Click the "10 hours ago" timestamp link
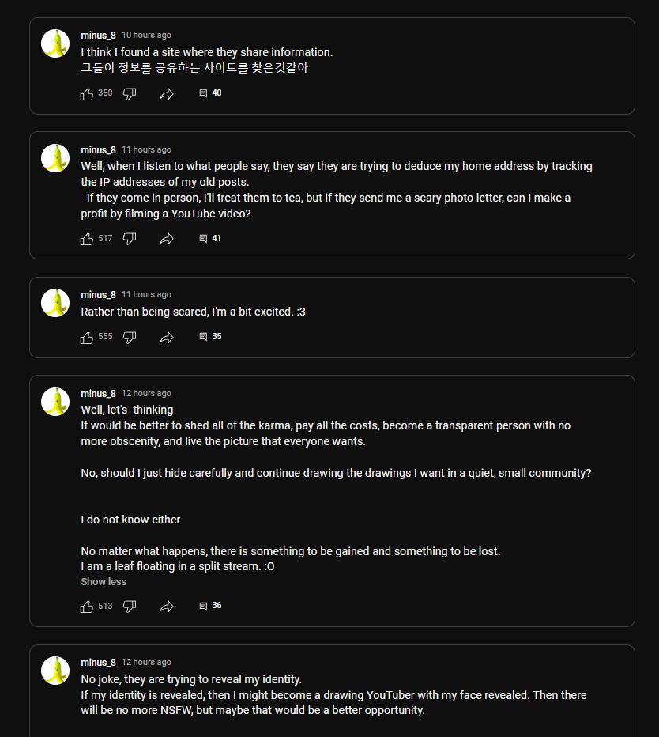Viewport: 659px width, 737px height. (x=146, y=36)
